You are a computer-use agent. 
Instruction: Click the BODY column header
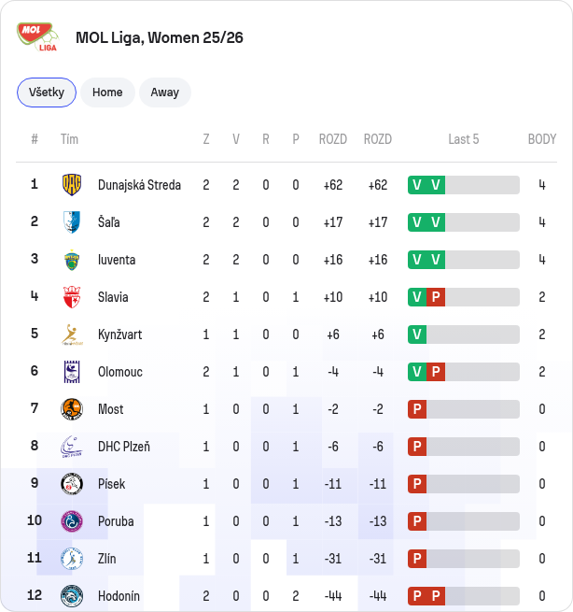[542, 139]
